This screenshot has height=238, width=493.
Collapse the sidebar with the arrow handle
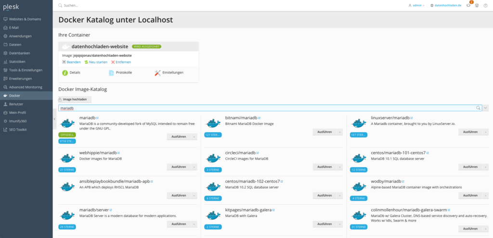coord(55,119)
